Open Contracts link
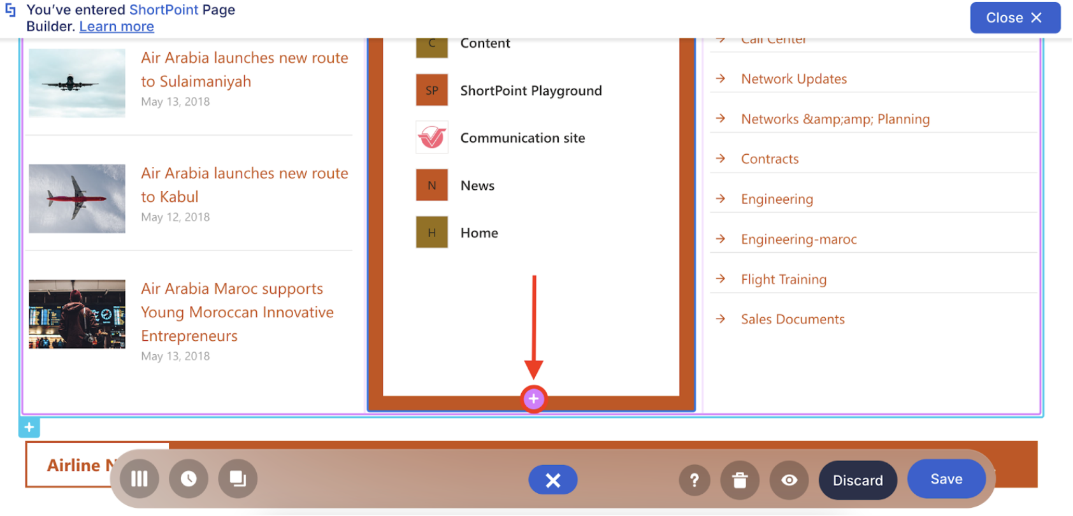The width and height of the screenshot is (1073, 516). (770, 159)
